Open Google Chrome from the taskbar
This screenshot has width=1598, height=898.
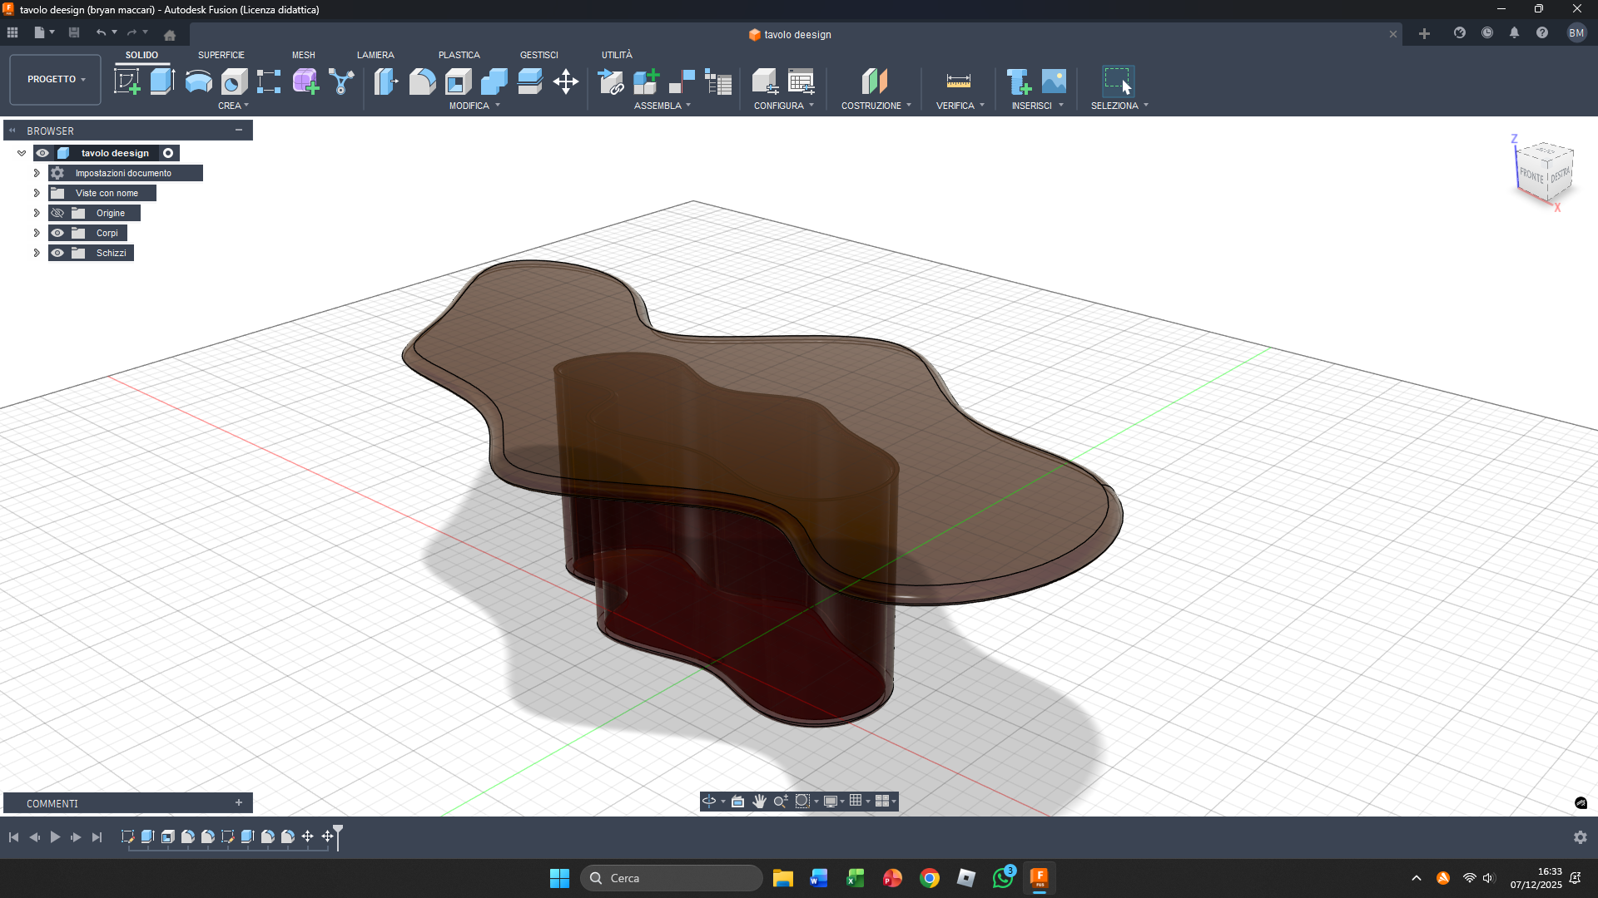point(929,878)
